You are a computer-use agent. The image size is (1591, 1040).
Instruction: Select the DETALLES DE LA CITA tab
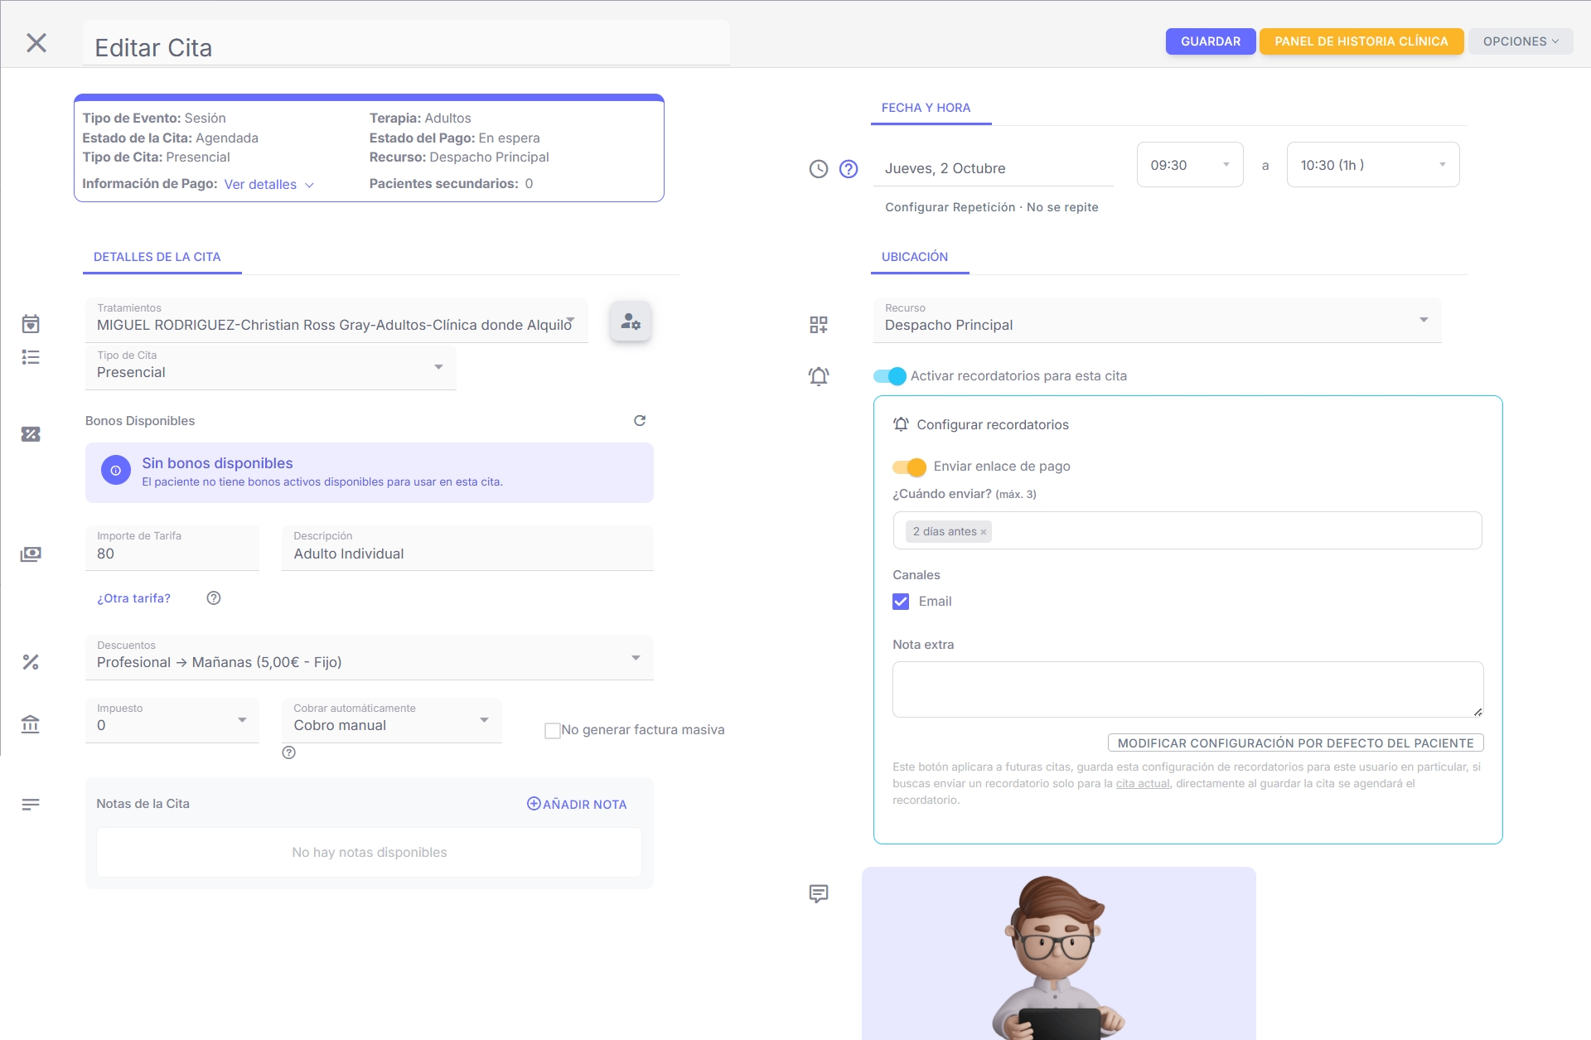click(157, 257)
